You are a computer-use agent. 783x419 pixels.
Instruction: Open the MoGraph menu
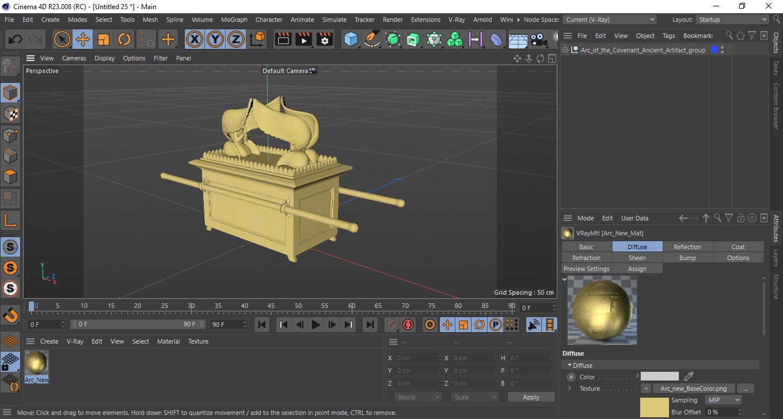click(x=234, y=20)
